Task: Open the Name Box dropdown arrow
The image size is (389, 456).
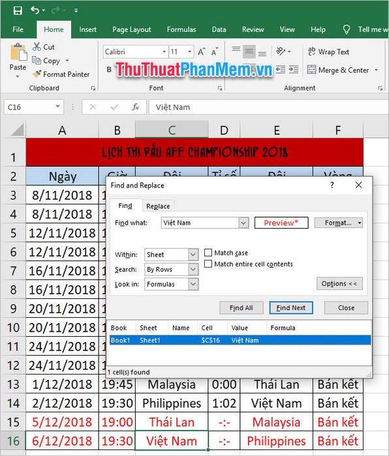Action: pyautogui.click(x=57, y=107)
